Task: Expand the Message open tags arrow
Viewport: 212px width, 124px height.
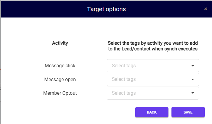Action: (x=193, y=79)
